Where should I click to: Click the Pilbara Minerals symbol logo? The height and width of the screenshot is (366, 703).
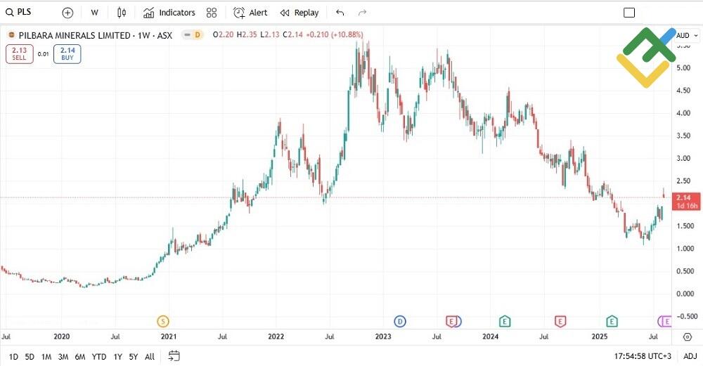point(12,35)
